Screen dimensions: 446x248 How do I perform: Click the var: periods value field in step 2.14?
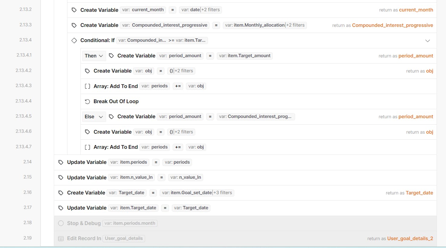(x=177, y=162)
